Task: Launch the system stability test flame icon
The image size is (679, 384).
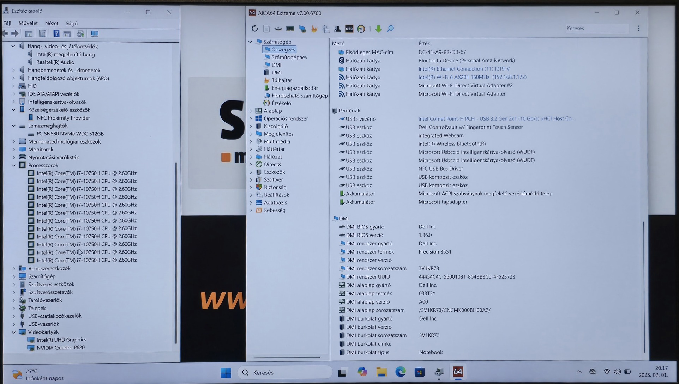Action: (314, 29)
